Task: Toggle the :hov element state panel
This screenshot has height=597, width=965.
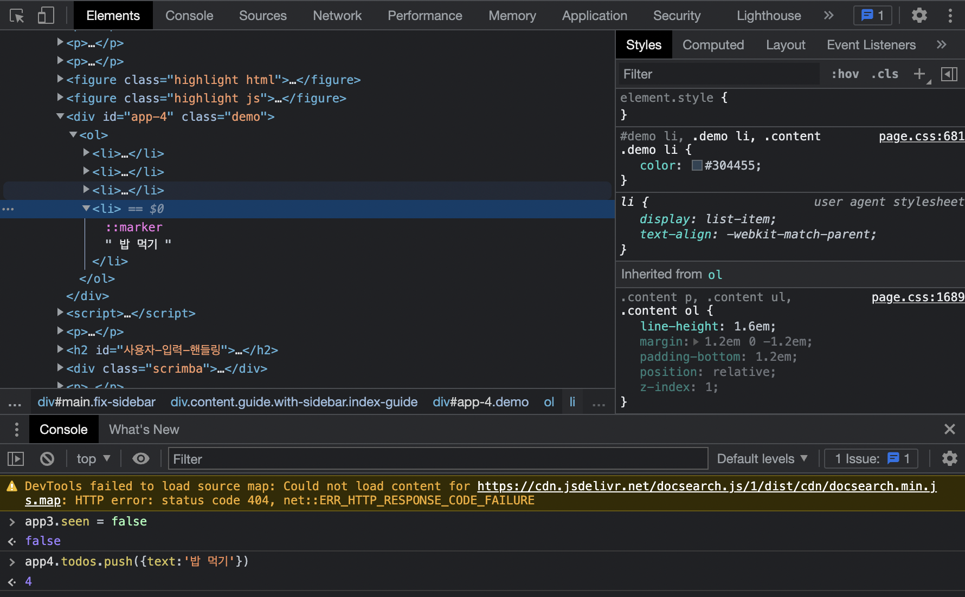Action: click(846, 74)
